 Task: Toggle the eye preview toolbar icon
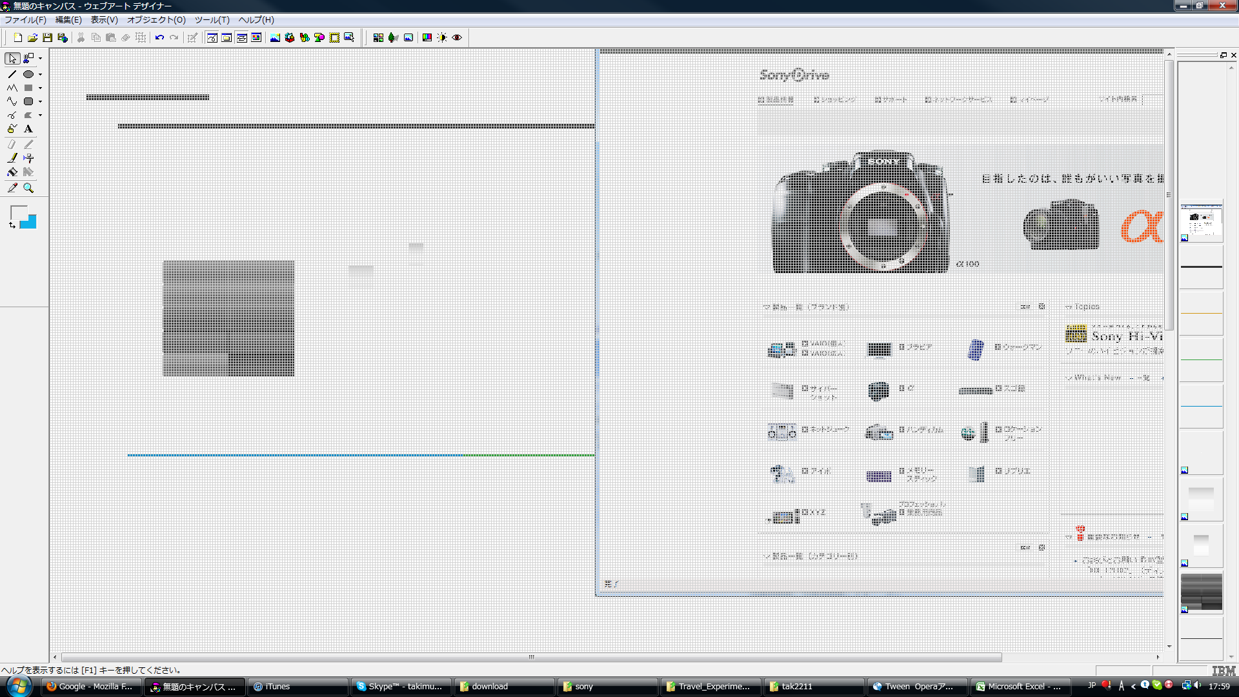coord(457,37)
